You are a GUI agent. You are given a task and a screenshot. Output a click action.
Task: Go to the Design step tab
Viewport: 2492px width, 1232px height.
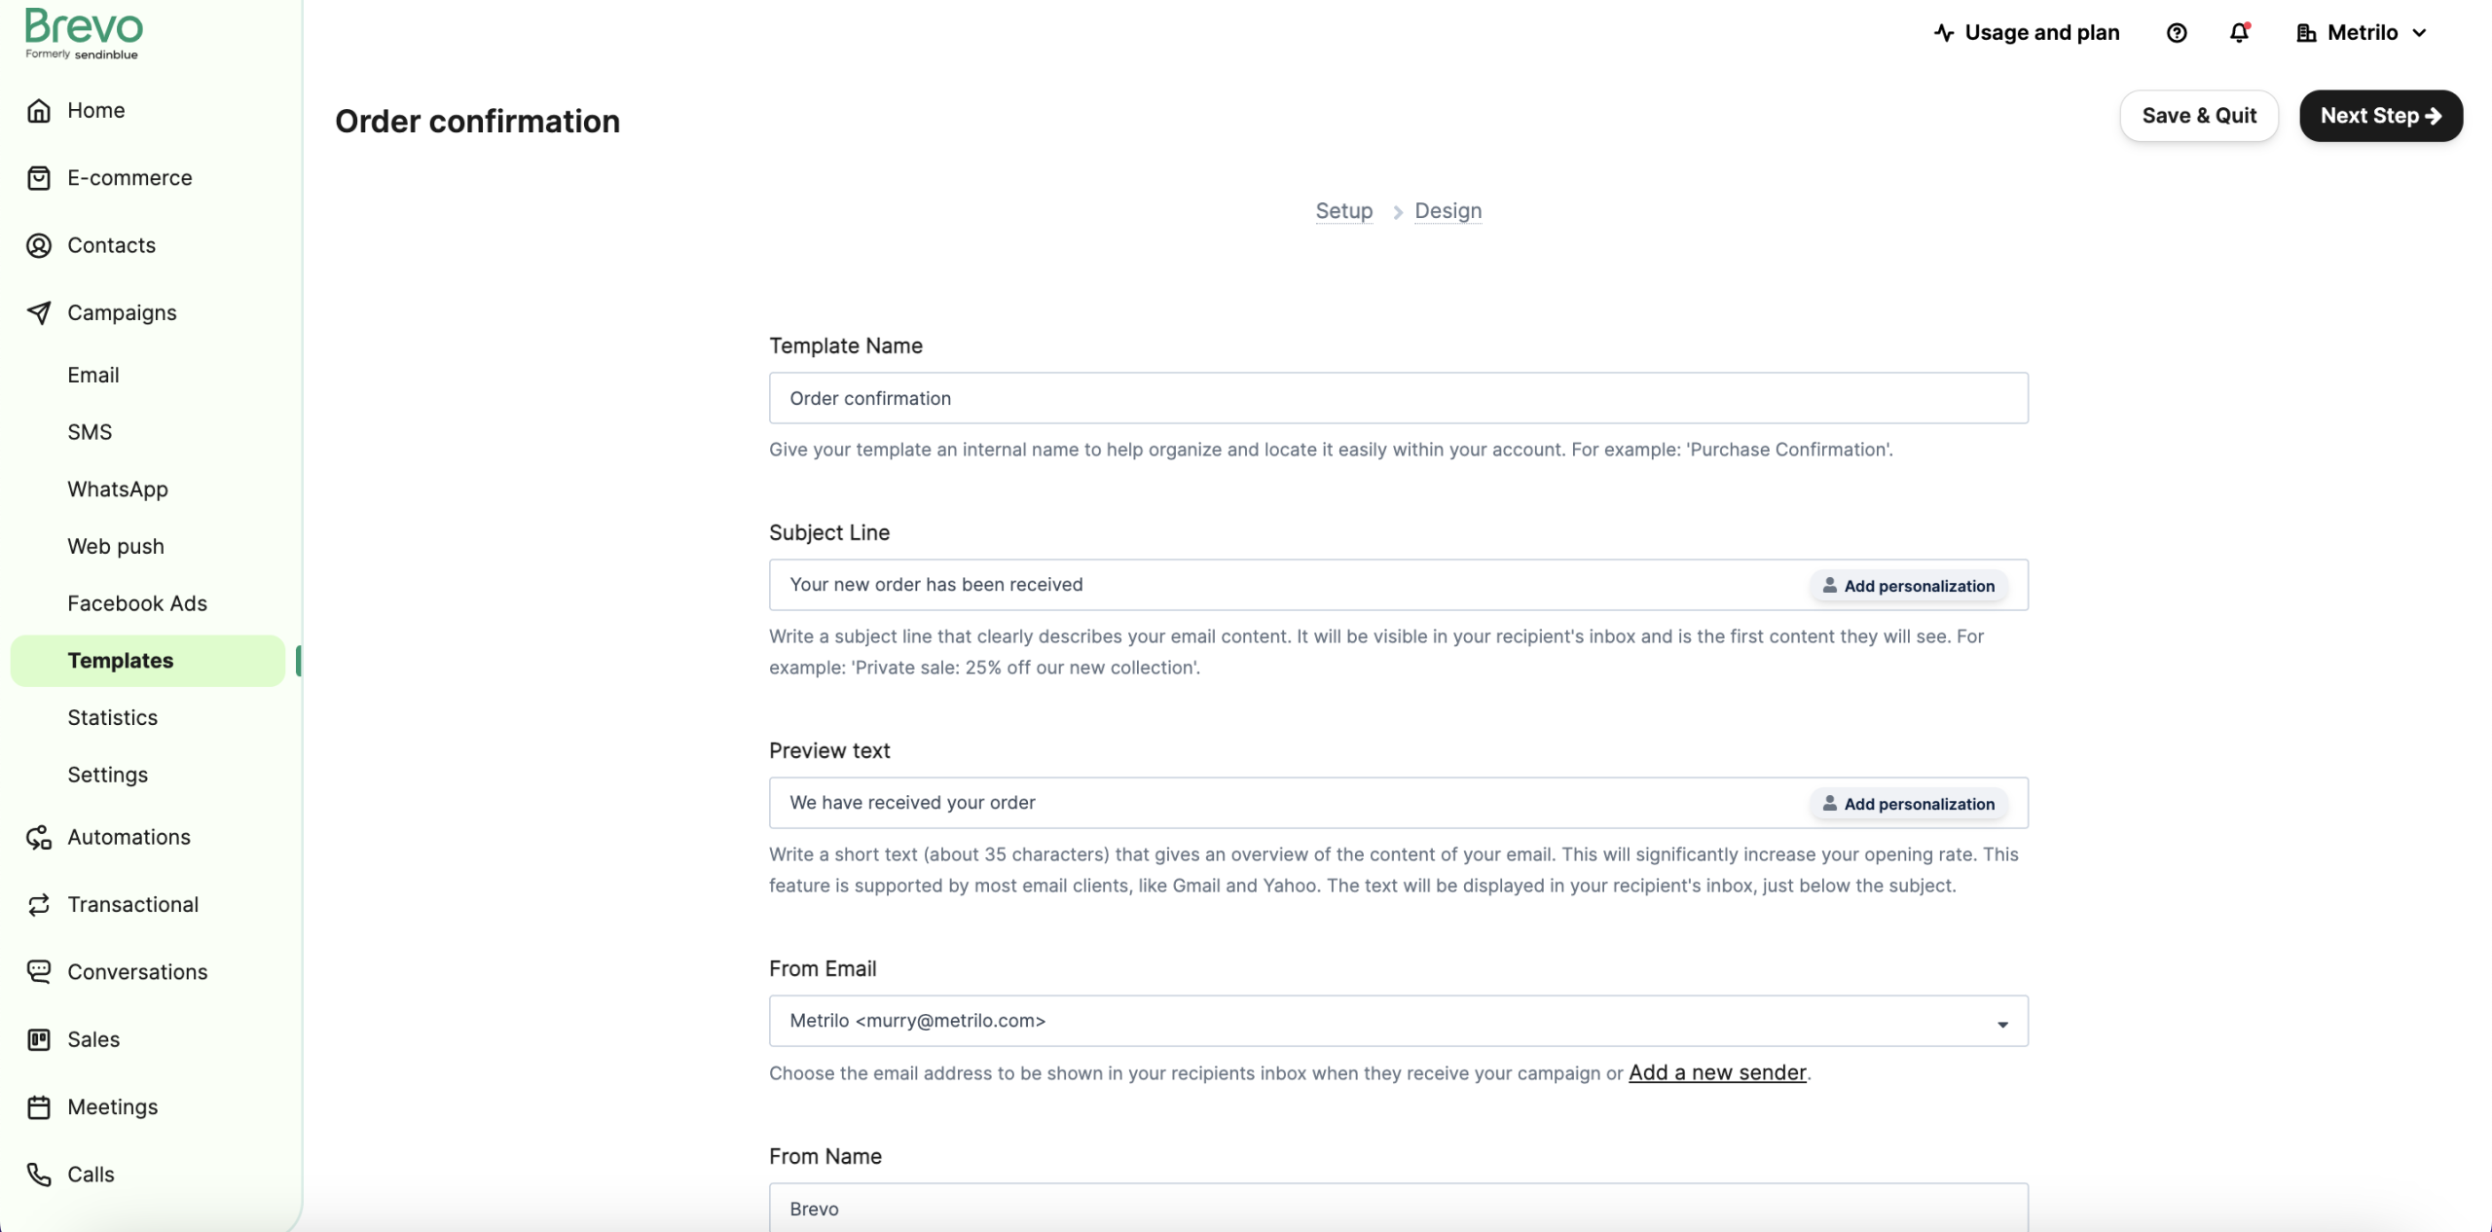pyautogui.click(x=1448, y=211)
